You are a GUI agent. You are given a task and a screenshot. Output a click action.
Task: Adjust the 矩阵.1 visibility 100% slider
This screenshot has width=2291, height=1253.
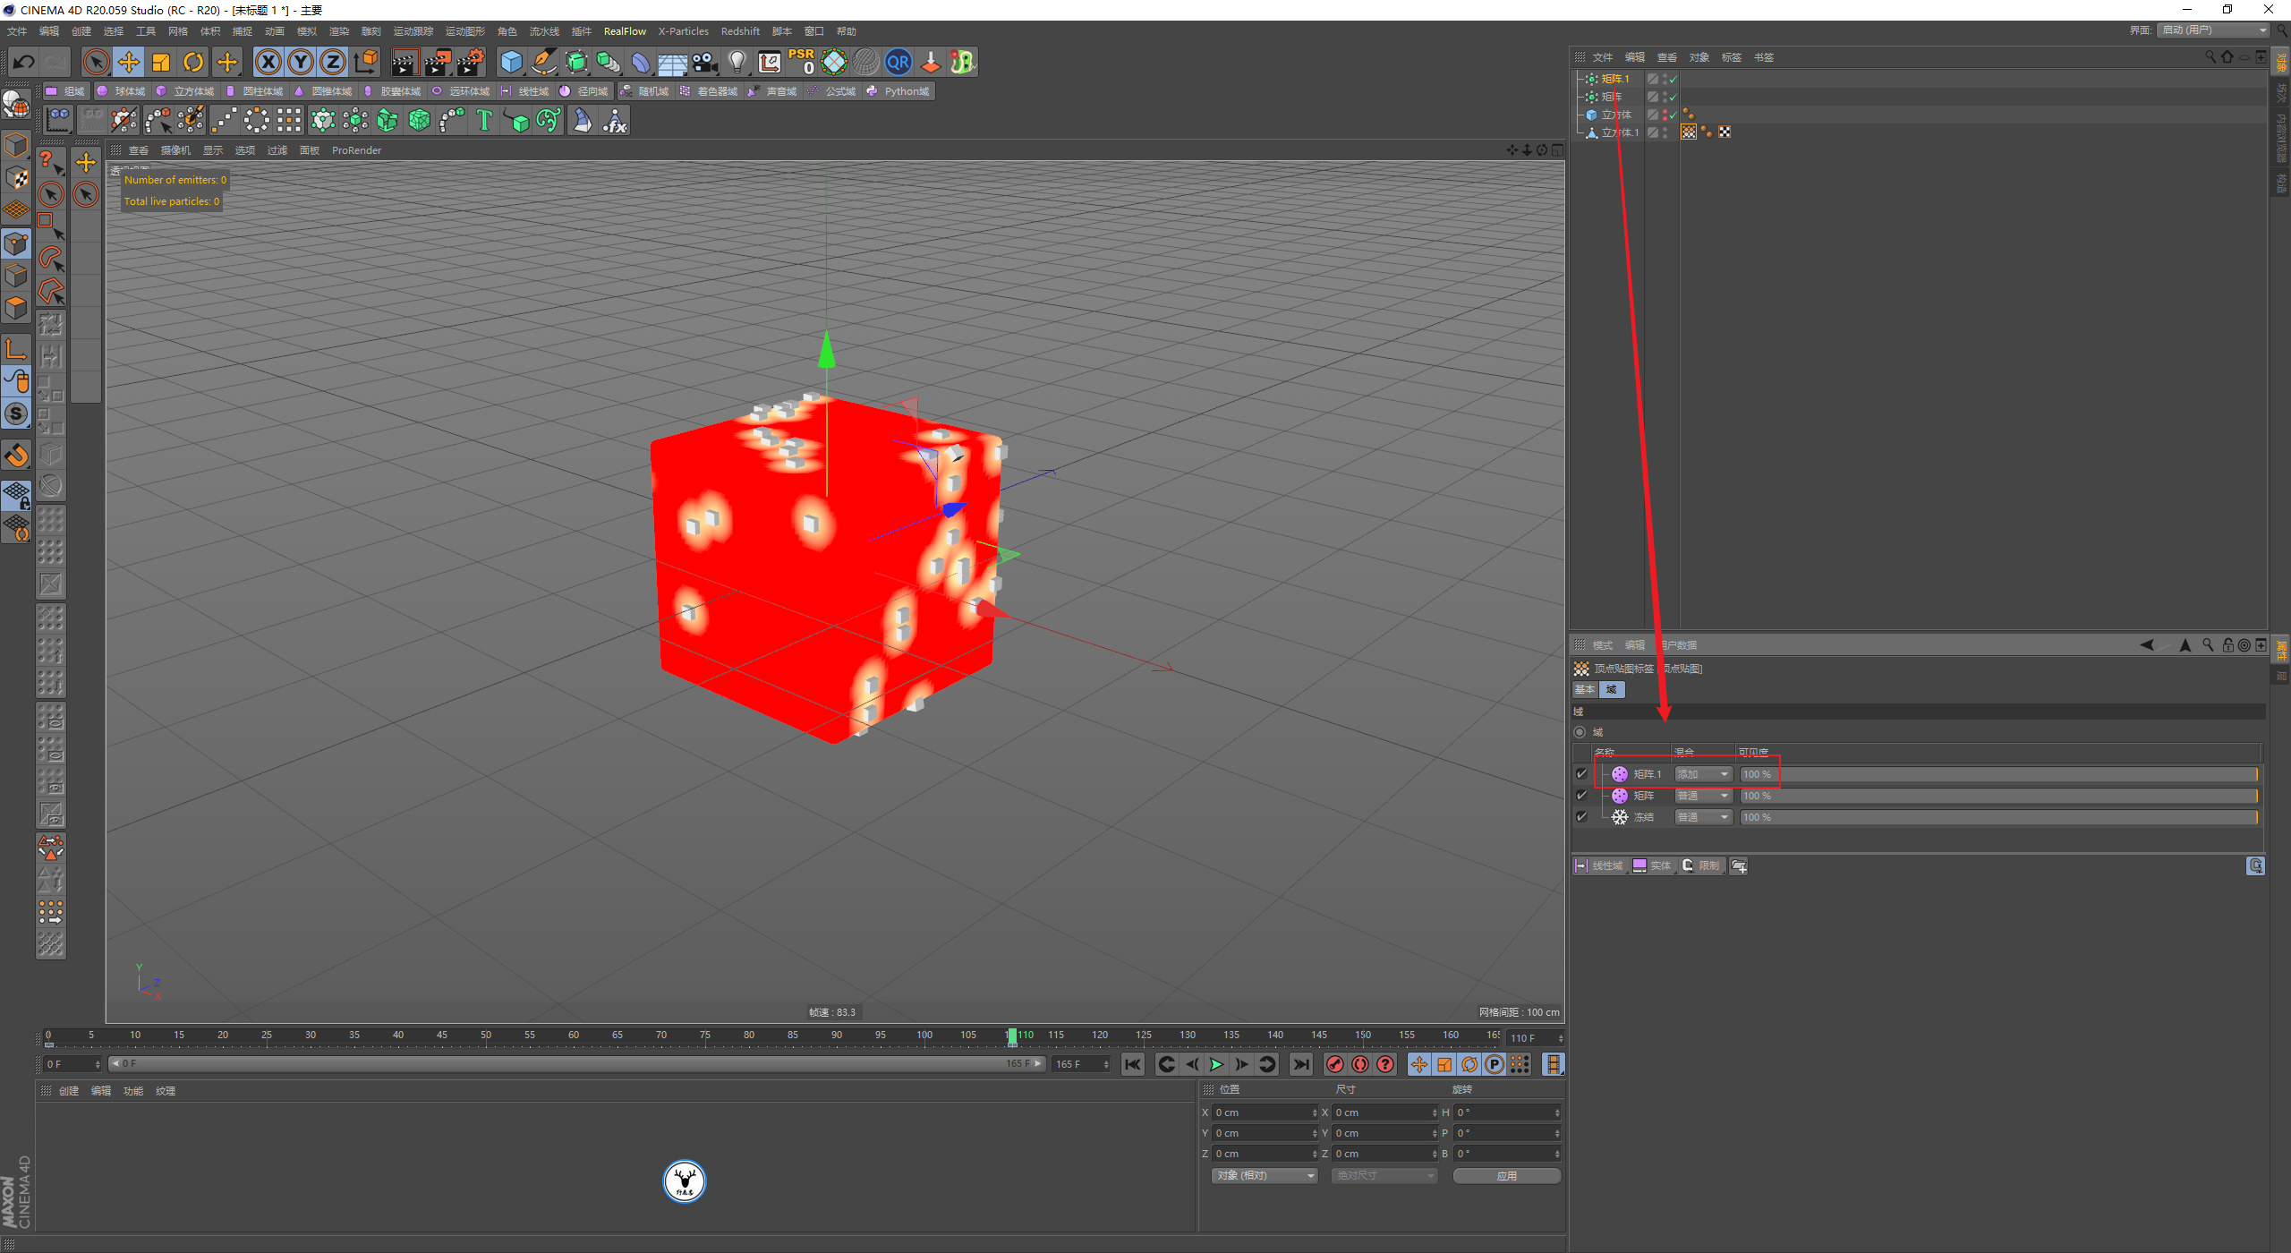[1998, 774]
